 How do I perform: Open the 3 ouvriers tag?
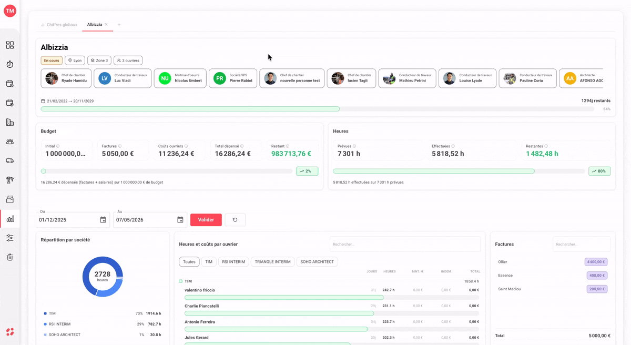click(128, 60)
